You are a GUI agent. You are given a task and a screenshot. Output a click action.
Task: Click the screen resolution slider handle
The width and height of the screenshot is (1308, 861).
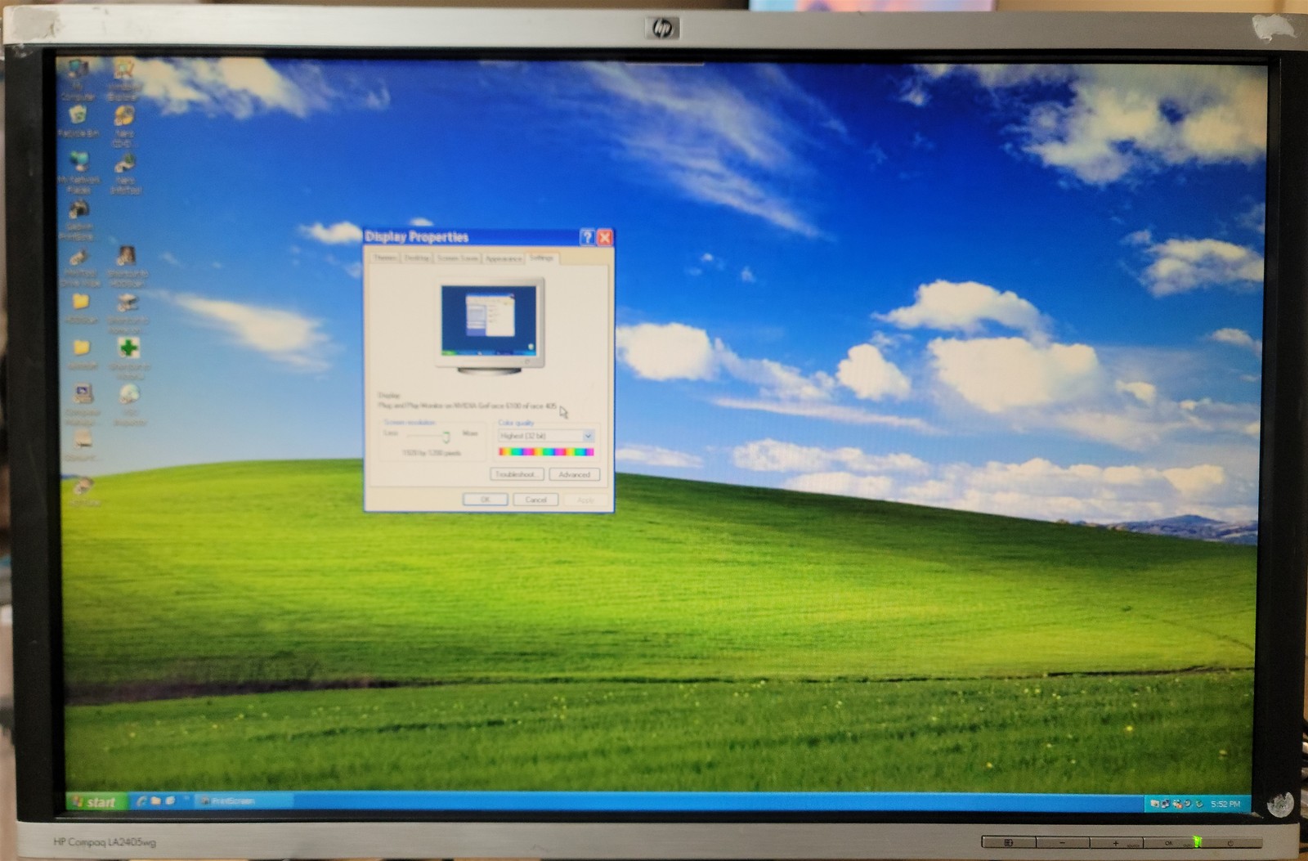pos(446,436)
